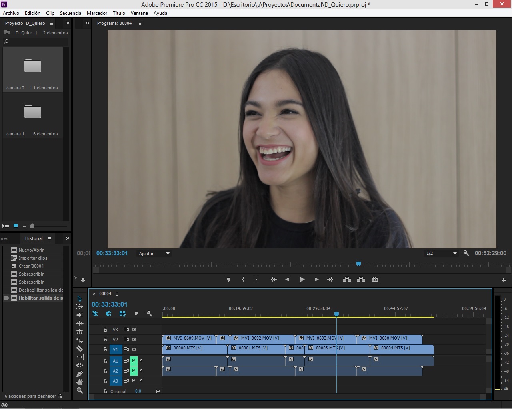Open Project panel menu icon
The image size is (512, 409).
click(x=52, y=23)
